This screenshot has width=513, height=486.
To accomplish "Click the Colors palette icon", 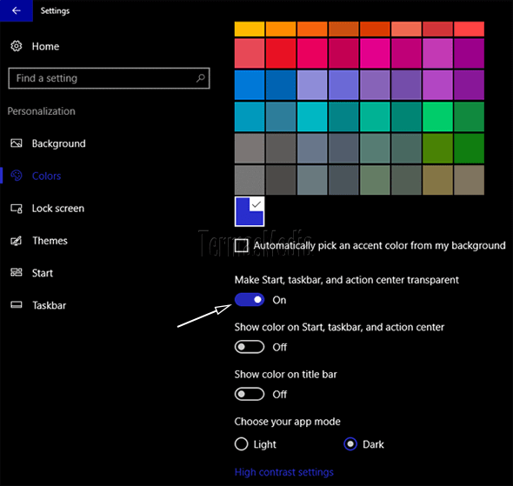I will pos(17,176).
